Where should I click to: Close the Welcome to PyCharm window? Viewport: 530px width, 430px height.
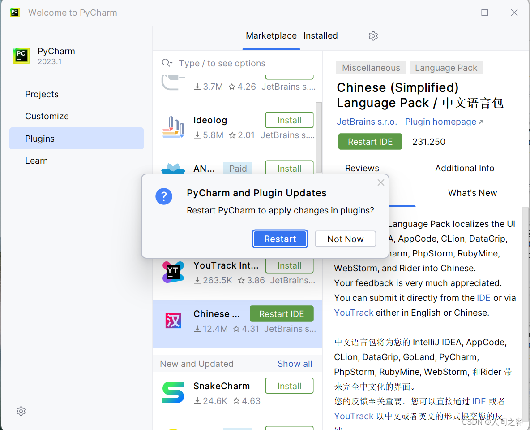[x=514, y=13]
